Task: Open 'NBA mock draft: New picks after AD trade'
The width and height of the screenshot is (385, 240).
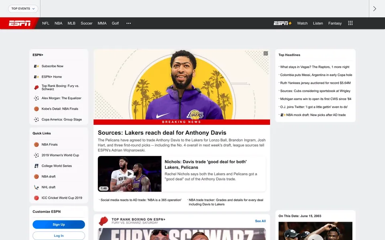Action: [316, 115]
